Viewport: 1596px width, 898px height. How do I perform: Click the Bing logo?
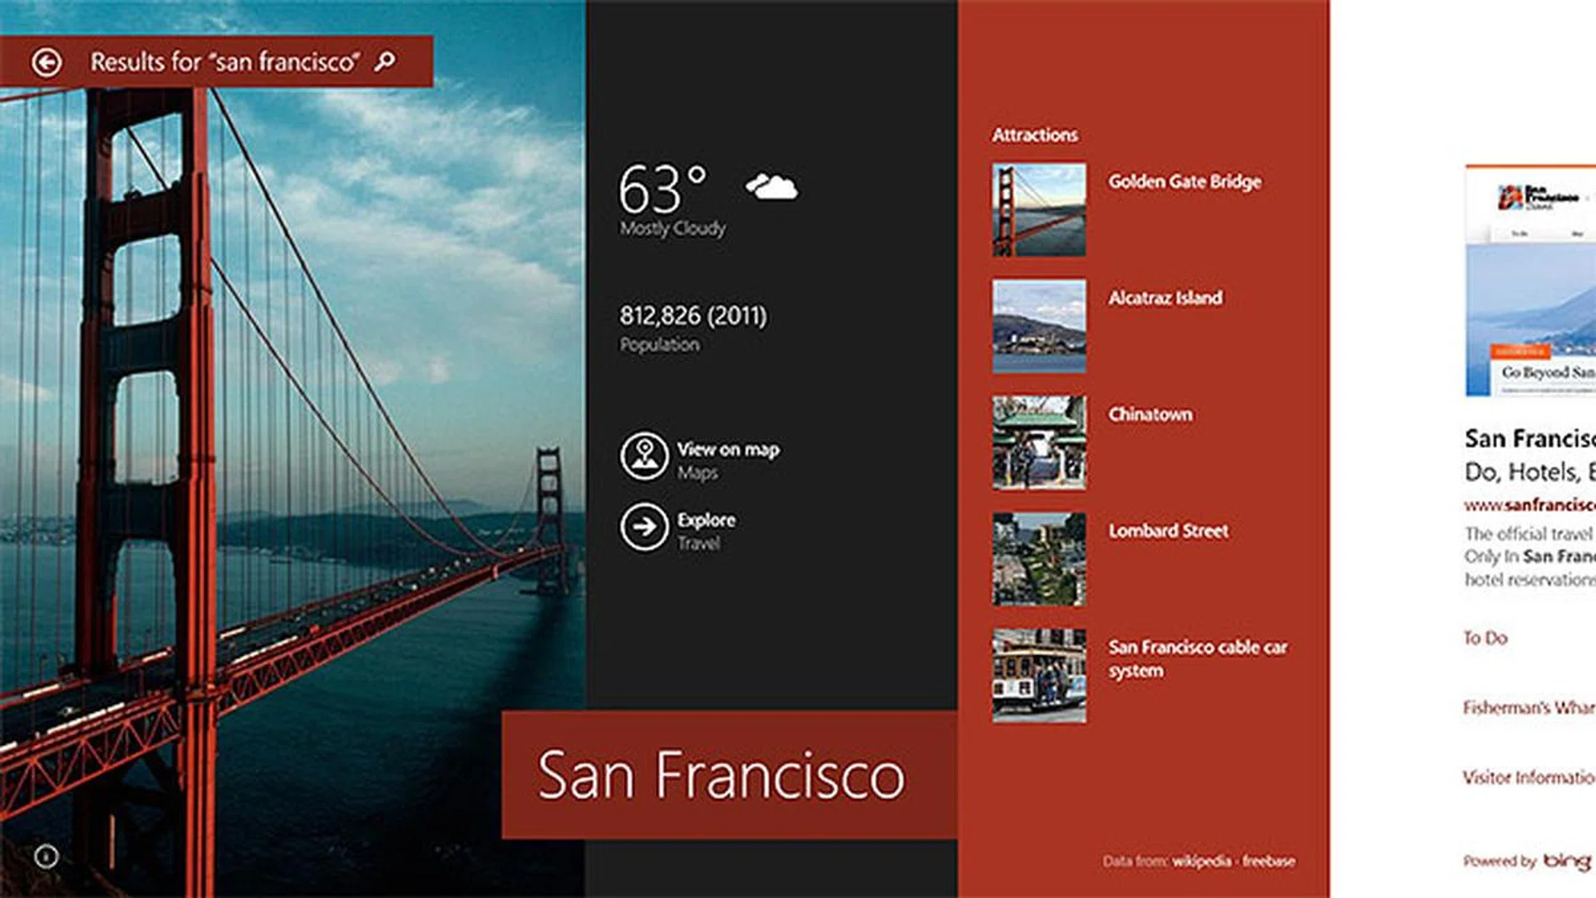1567,861
